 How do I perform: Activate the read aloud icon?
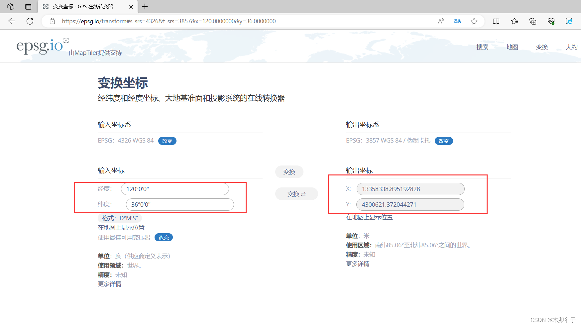tap(441, 21)
